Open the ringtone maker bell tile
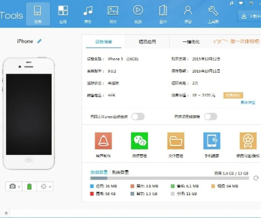 coord(104,141)
